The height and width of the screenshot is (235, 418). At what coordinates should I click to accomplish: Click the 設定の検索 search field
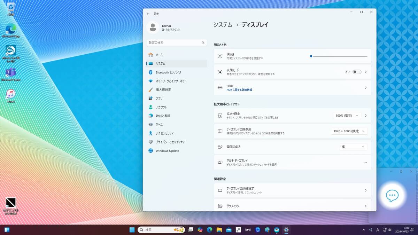(174, 42)
